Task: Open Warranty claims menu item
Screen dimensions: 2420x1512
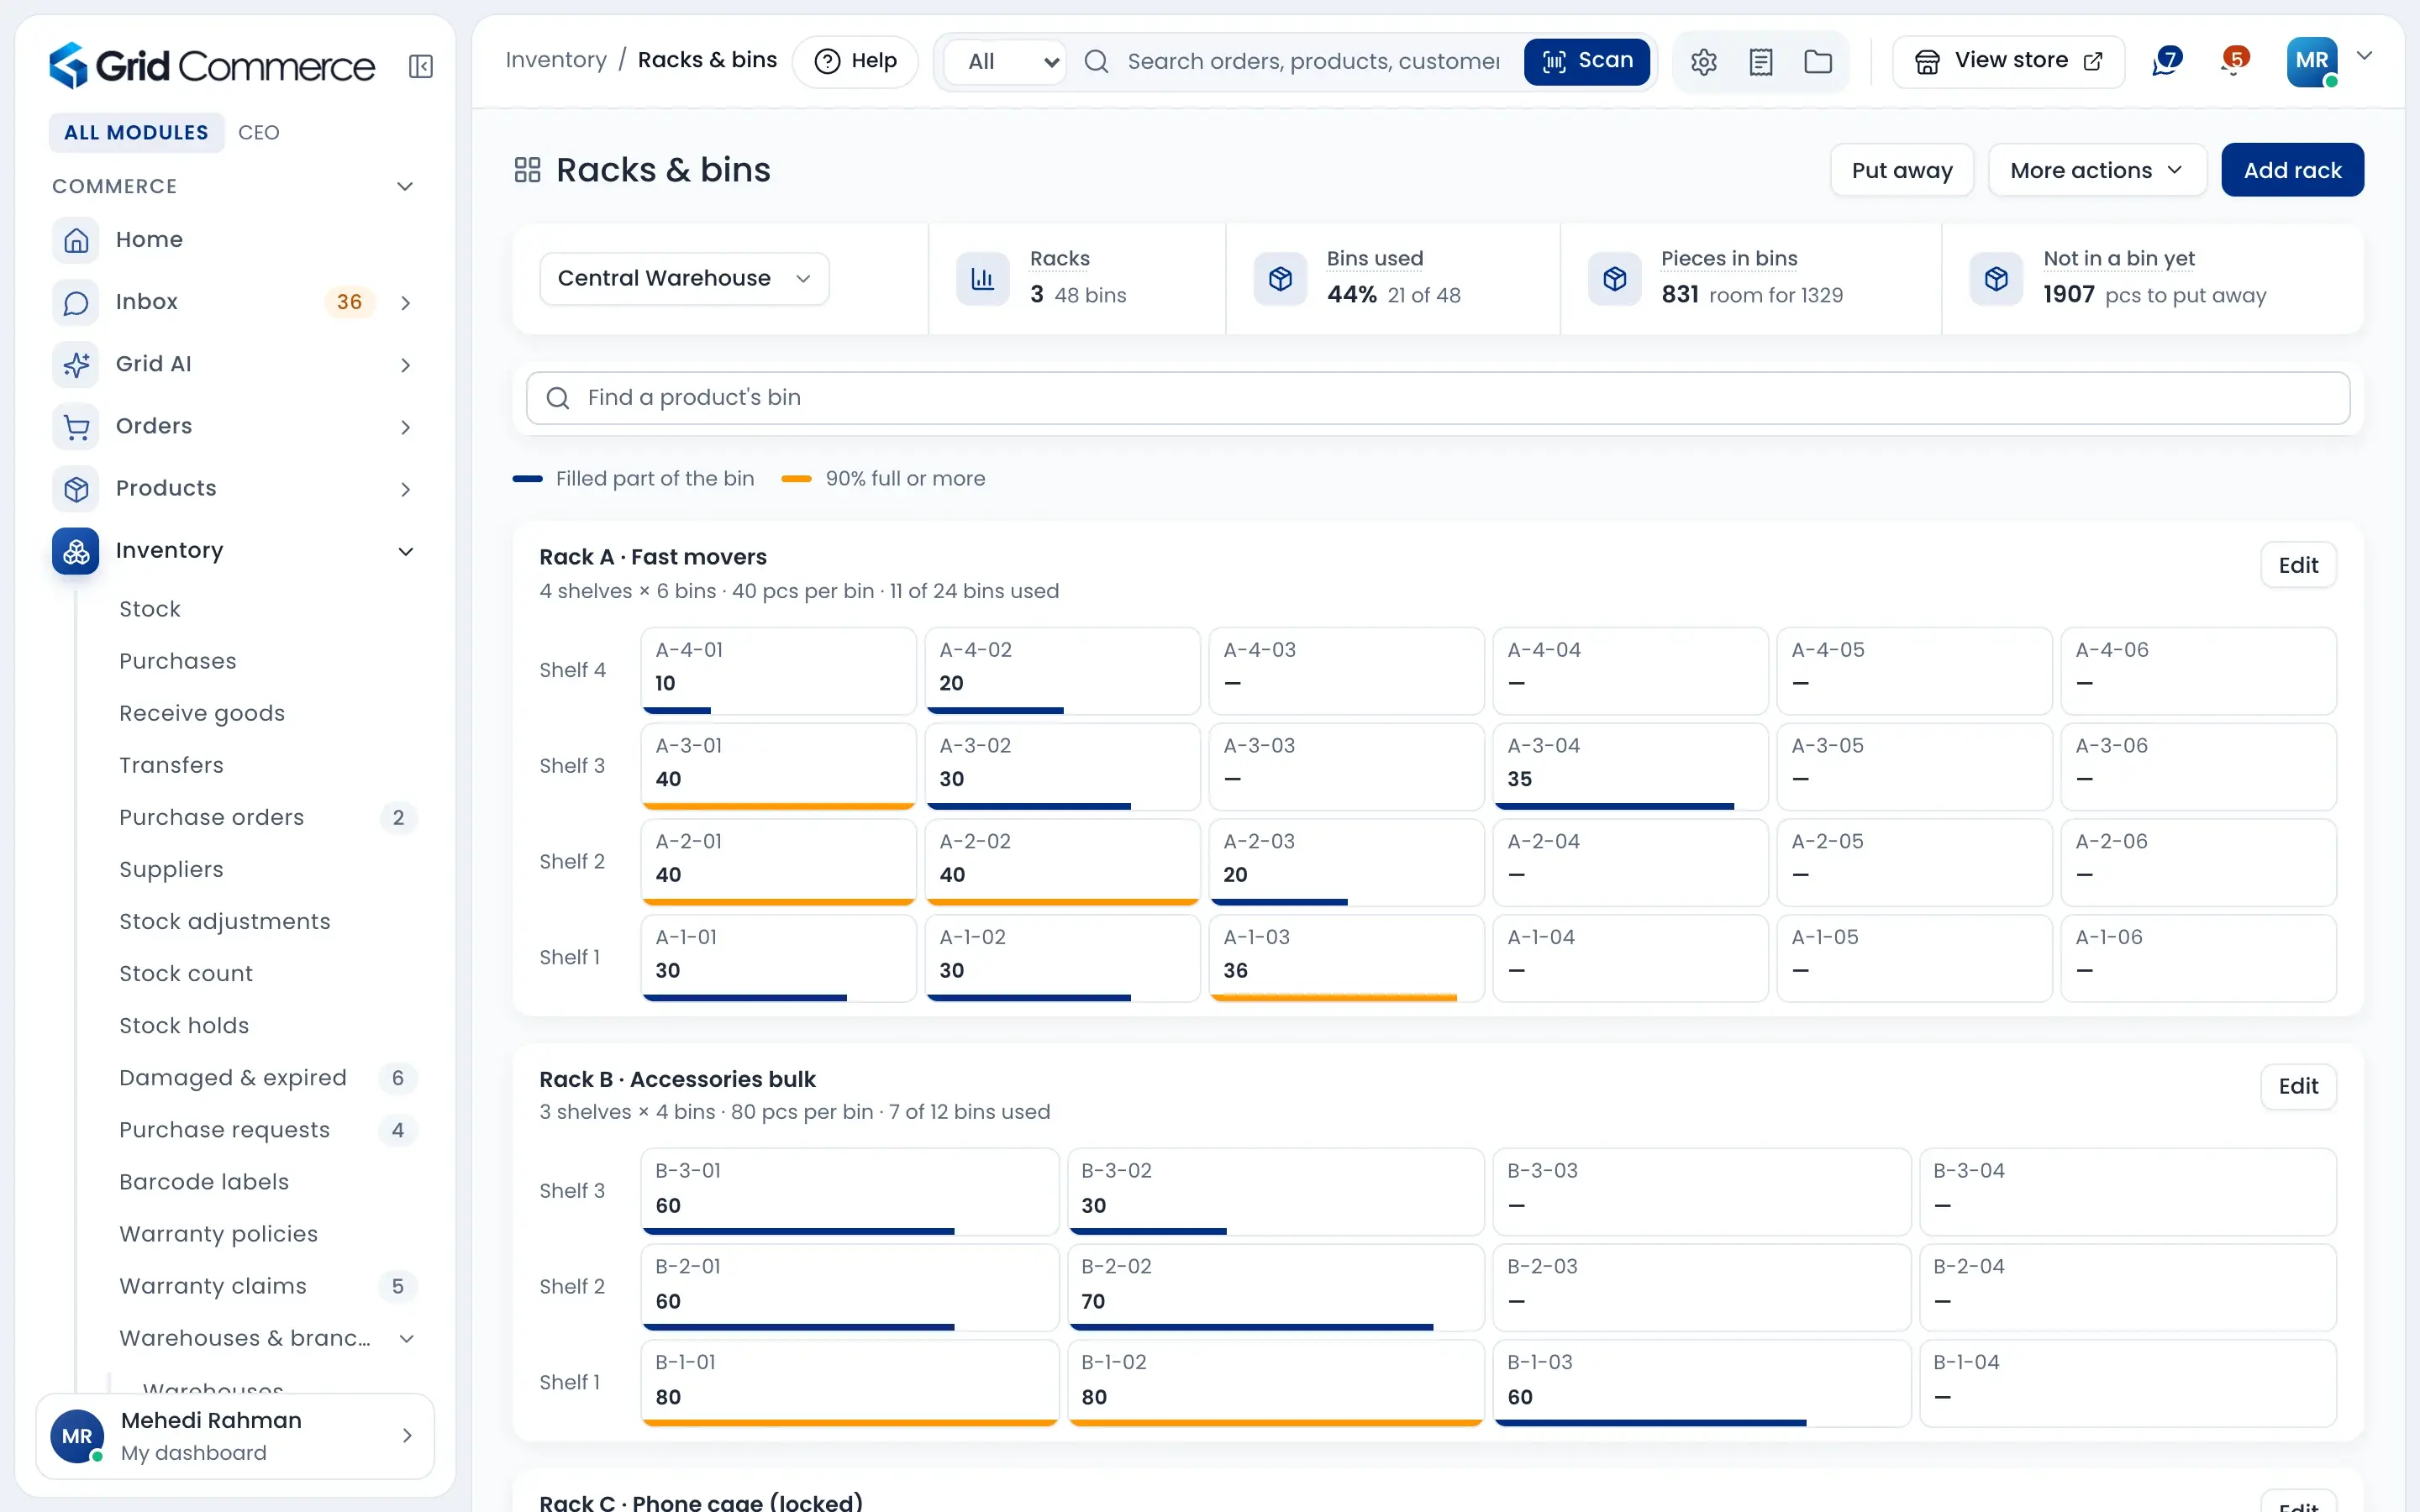Action: tap(212, 1285)
